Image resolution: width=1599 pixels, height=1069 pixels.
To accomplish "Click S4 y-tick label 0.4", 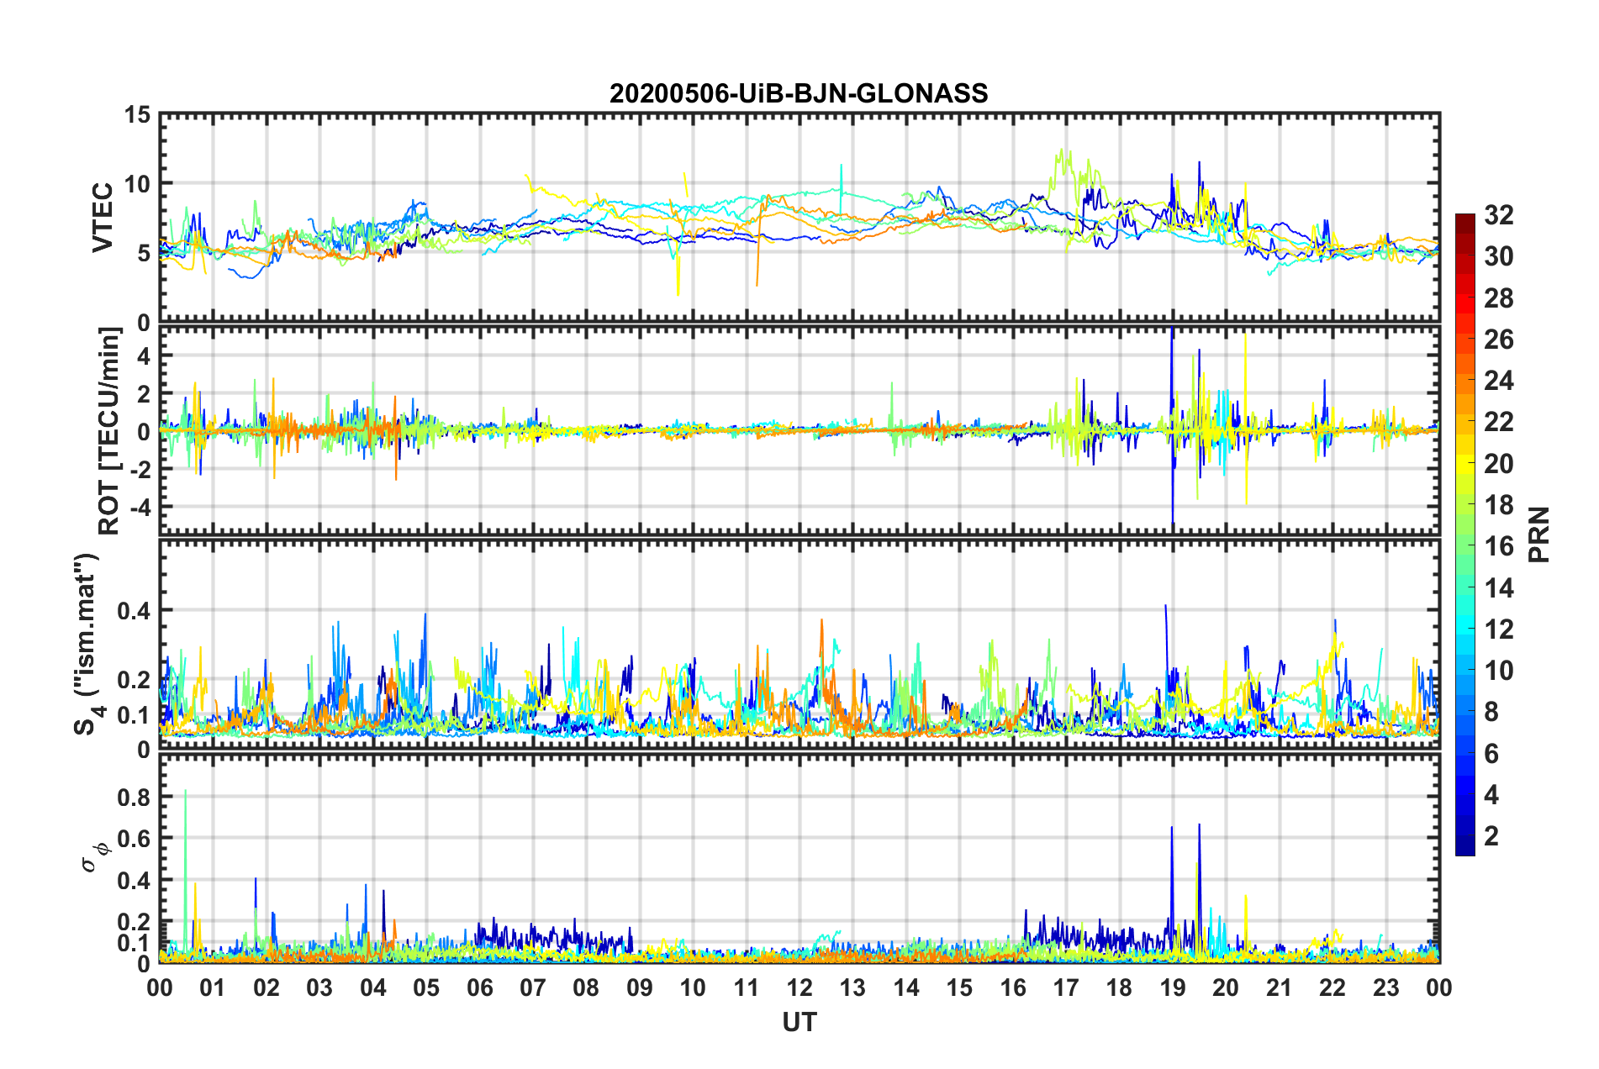I will pos(135,611).
